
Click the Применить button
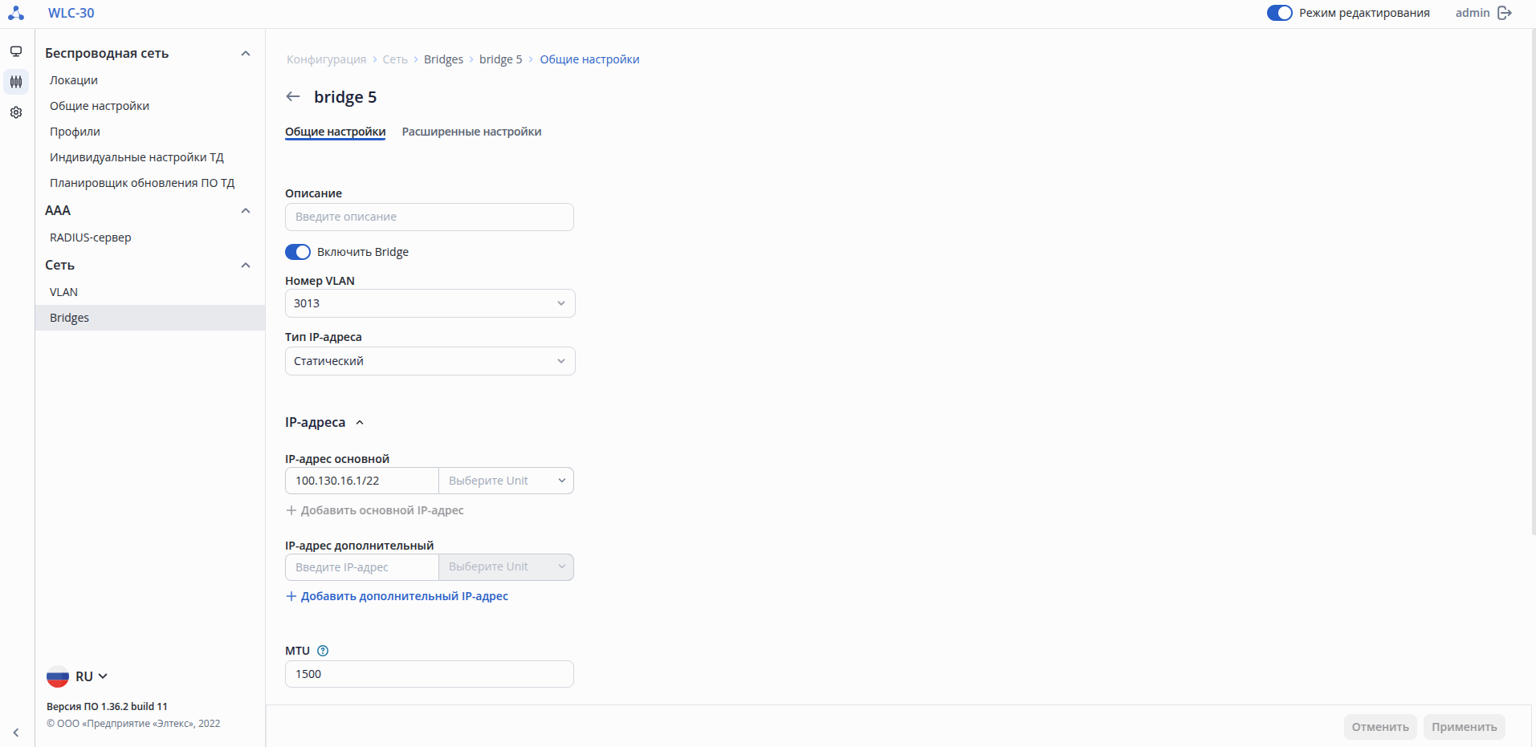pyautogui.click(x=1464, y=727)
